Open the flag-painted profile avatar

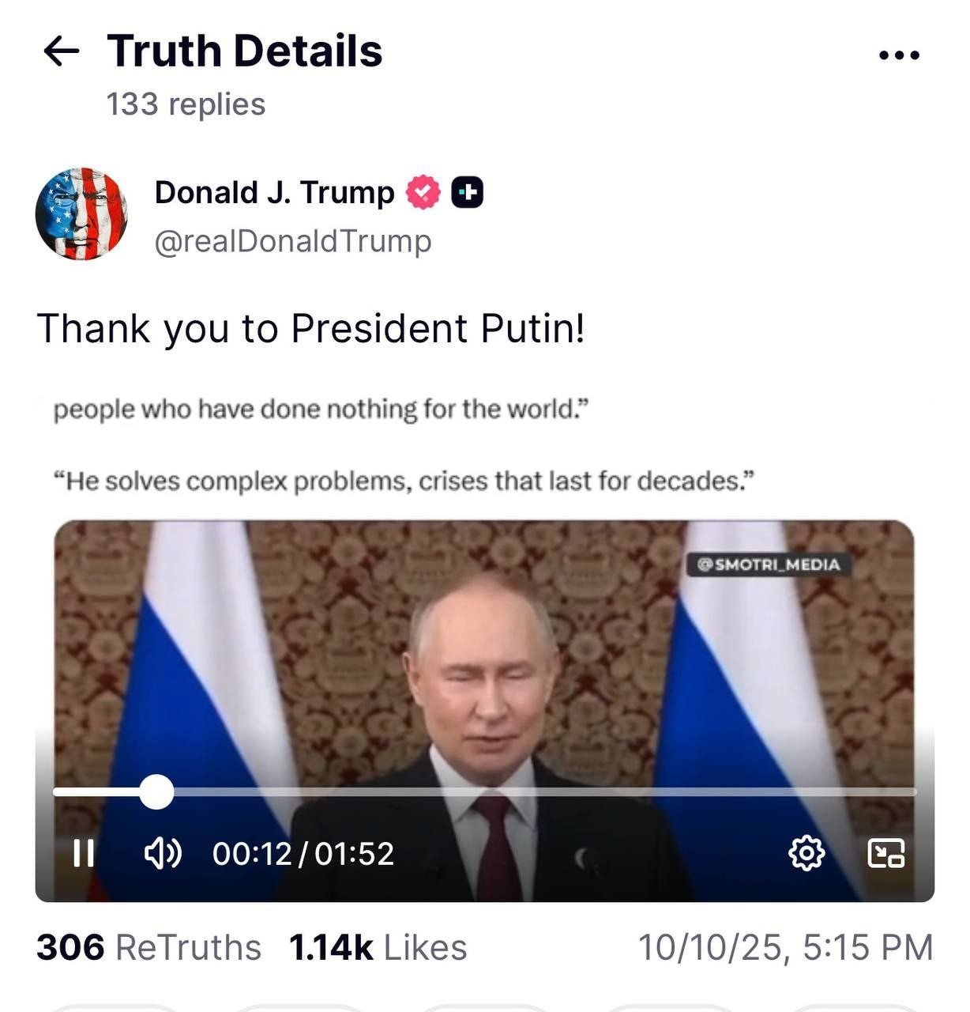[81, 213]
